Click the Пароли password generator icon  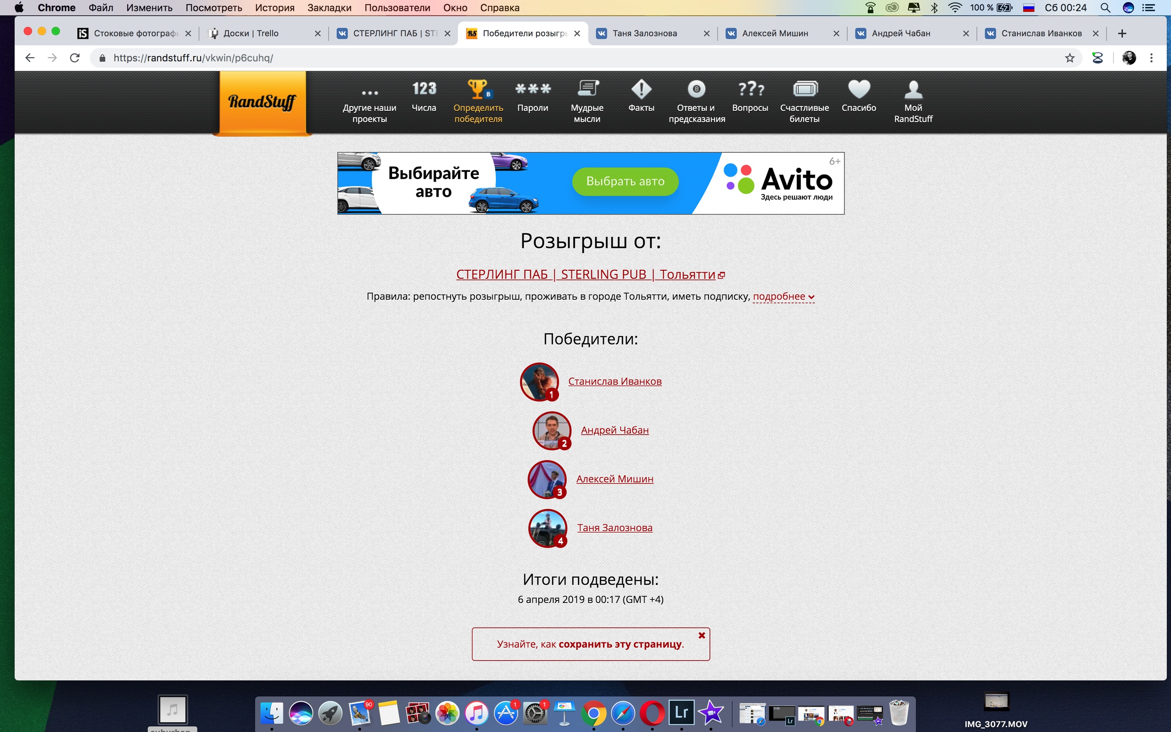532,89
